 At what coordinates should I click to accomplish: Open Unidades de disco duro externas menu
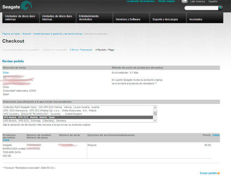(x=21, y=18)
